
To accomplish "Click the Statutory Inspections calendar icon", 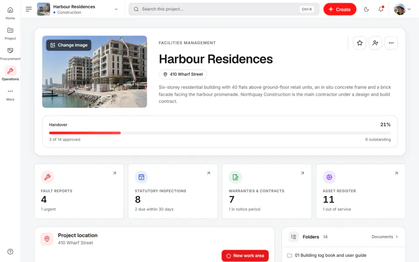I will 141,177.
